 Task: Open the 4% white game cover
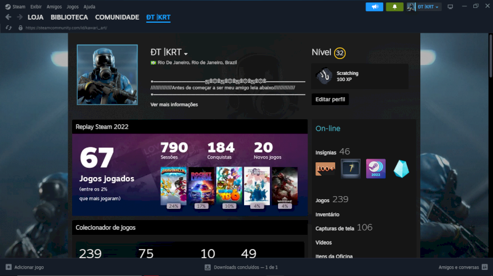tap(257, 186)
